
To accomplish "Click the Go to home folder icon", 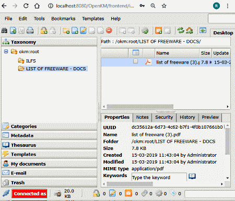I will tap(190, 31).
